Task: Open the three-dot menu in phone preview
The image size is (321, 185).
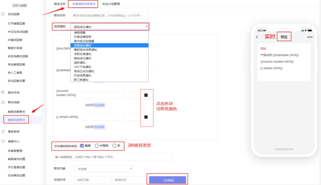Action: click(310, 37)
